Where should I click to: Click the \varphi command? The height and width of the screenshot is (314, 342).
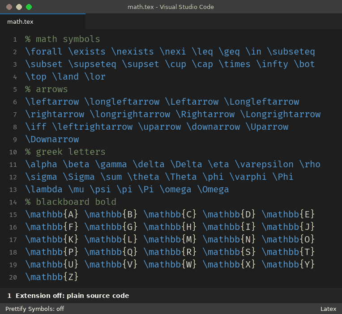pos(248,177)
